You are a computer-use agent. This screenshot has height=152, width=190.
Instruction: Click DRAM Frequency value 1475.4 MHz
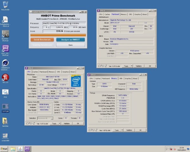[x=123, y=95]
